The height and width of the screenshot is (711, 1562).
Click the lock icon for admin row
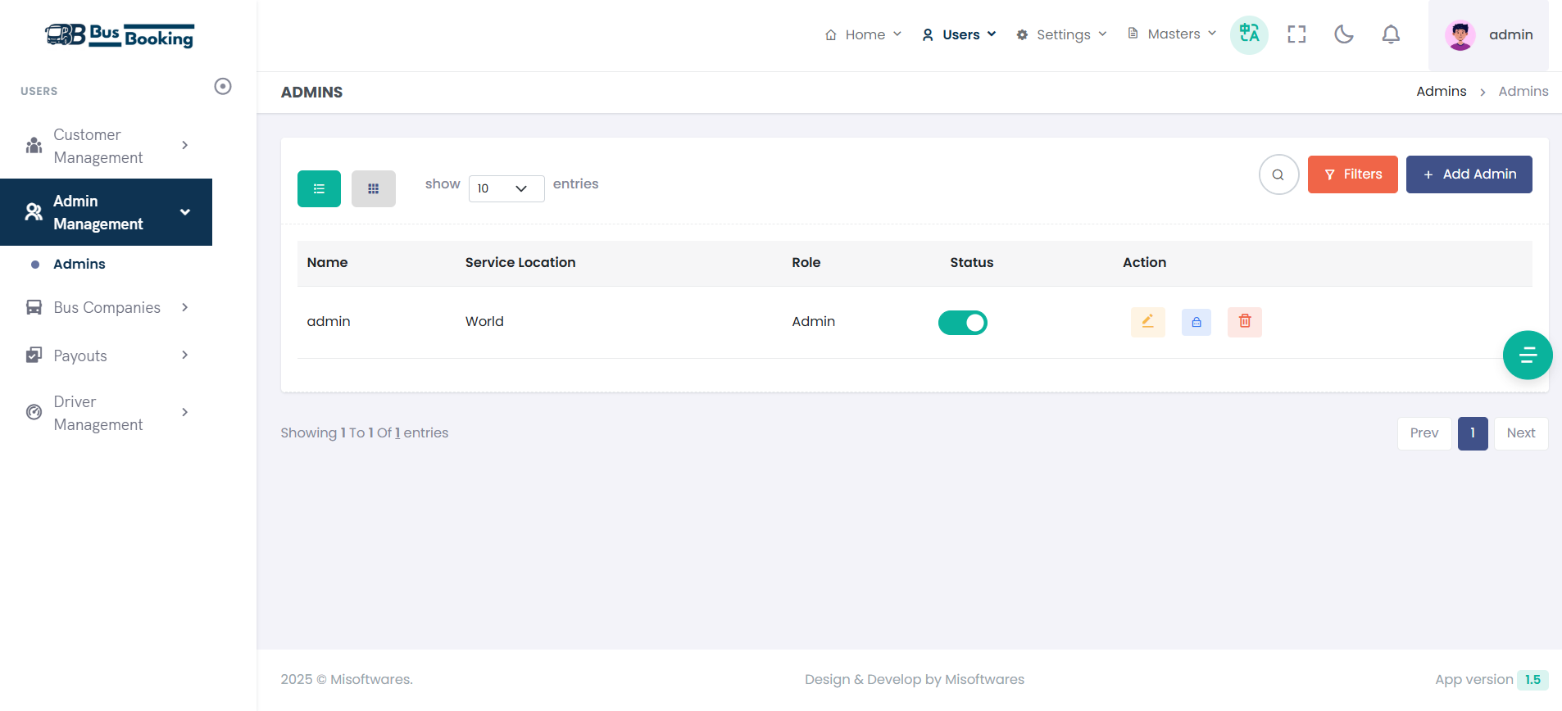tap(1196, 322)
